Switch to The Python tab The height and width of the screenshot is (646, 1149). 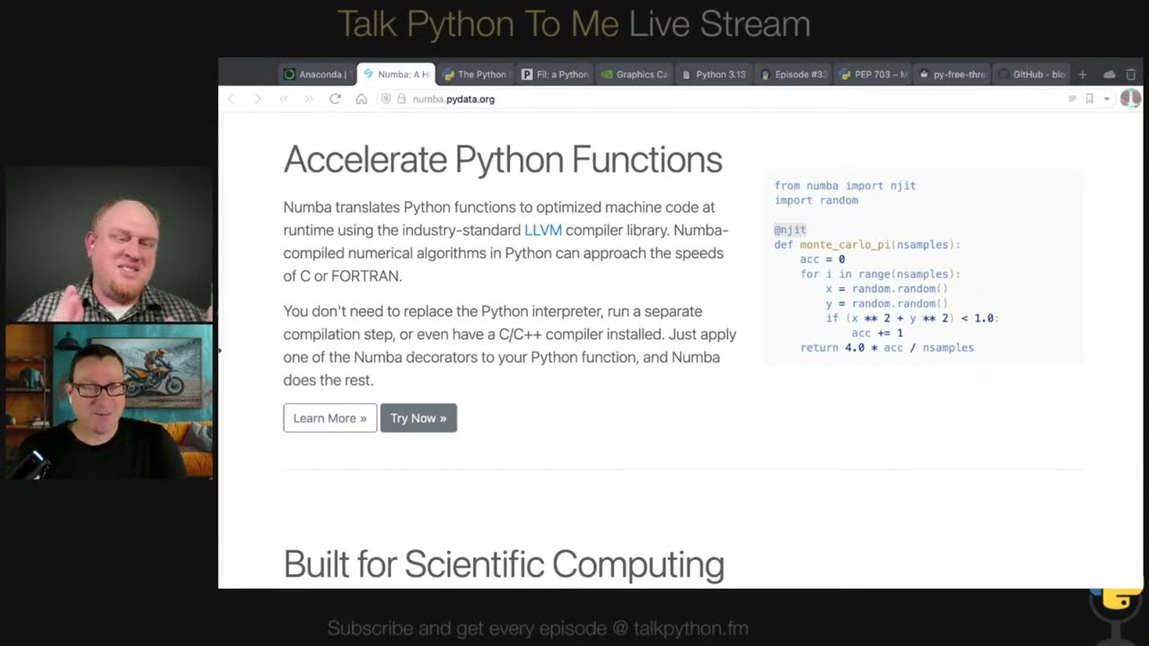point(475,74)
